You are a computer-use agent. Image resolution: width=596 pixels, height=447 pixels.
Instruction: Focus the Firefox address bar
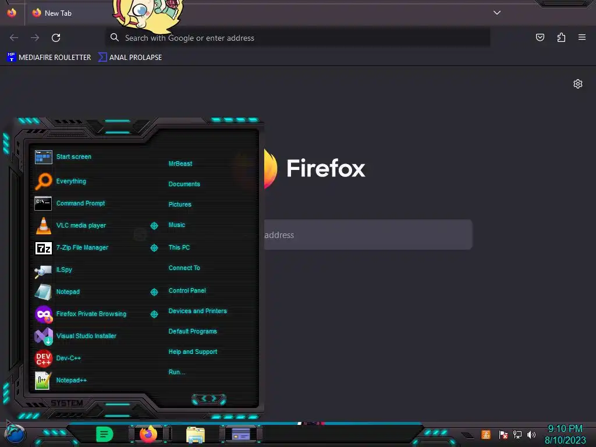pos(297,38)
